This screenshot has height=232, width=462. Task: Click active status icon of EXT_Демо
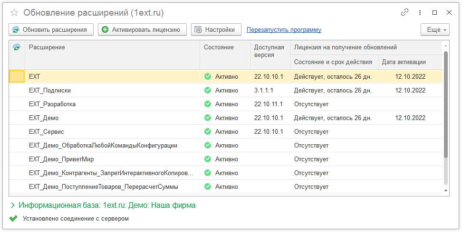point(208,118)
